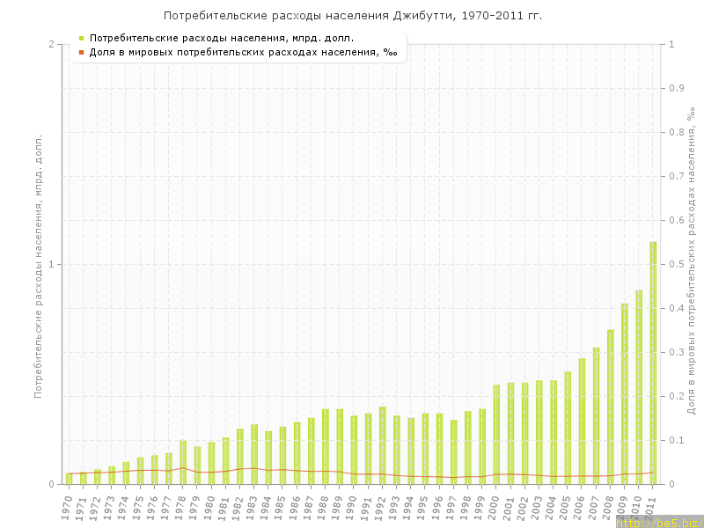Select the bar for year 2010
Screen dimensions: 704x528
tap(639, 387)
